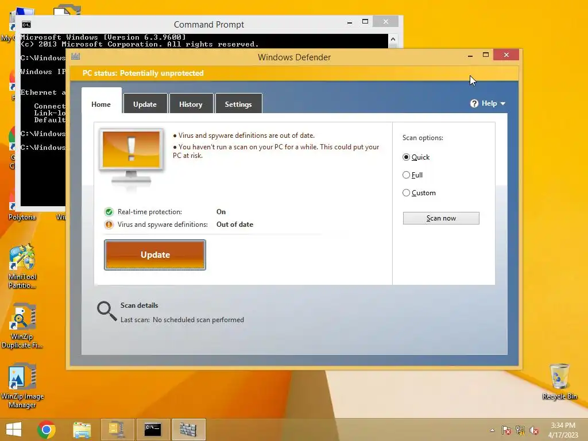Click the Scan details magnifier icon
The width and height of the screenshot is (588, 441).
[x=106, y=311]
